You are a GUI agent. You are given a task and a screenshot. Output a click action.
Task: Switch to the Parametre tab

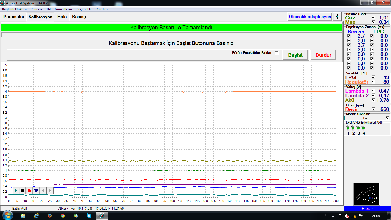14,17
